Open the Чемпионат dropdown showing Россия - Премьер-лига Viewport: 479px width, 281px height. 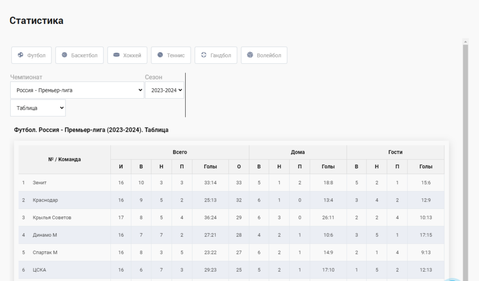click(x=77, y=90)
